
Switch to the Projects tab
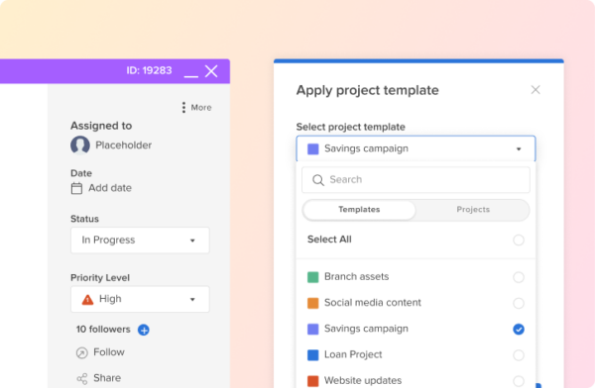pyautogui.click(x=473, y=210)
